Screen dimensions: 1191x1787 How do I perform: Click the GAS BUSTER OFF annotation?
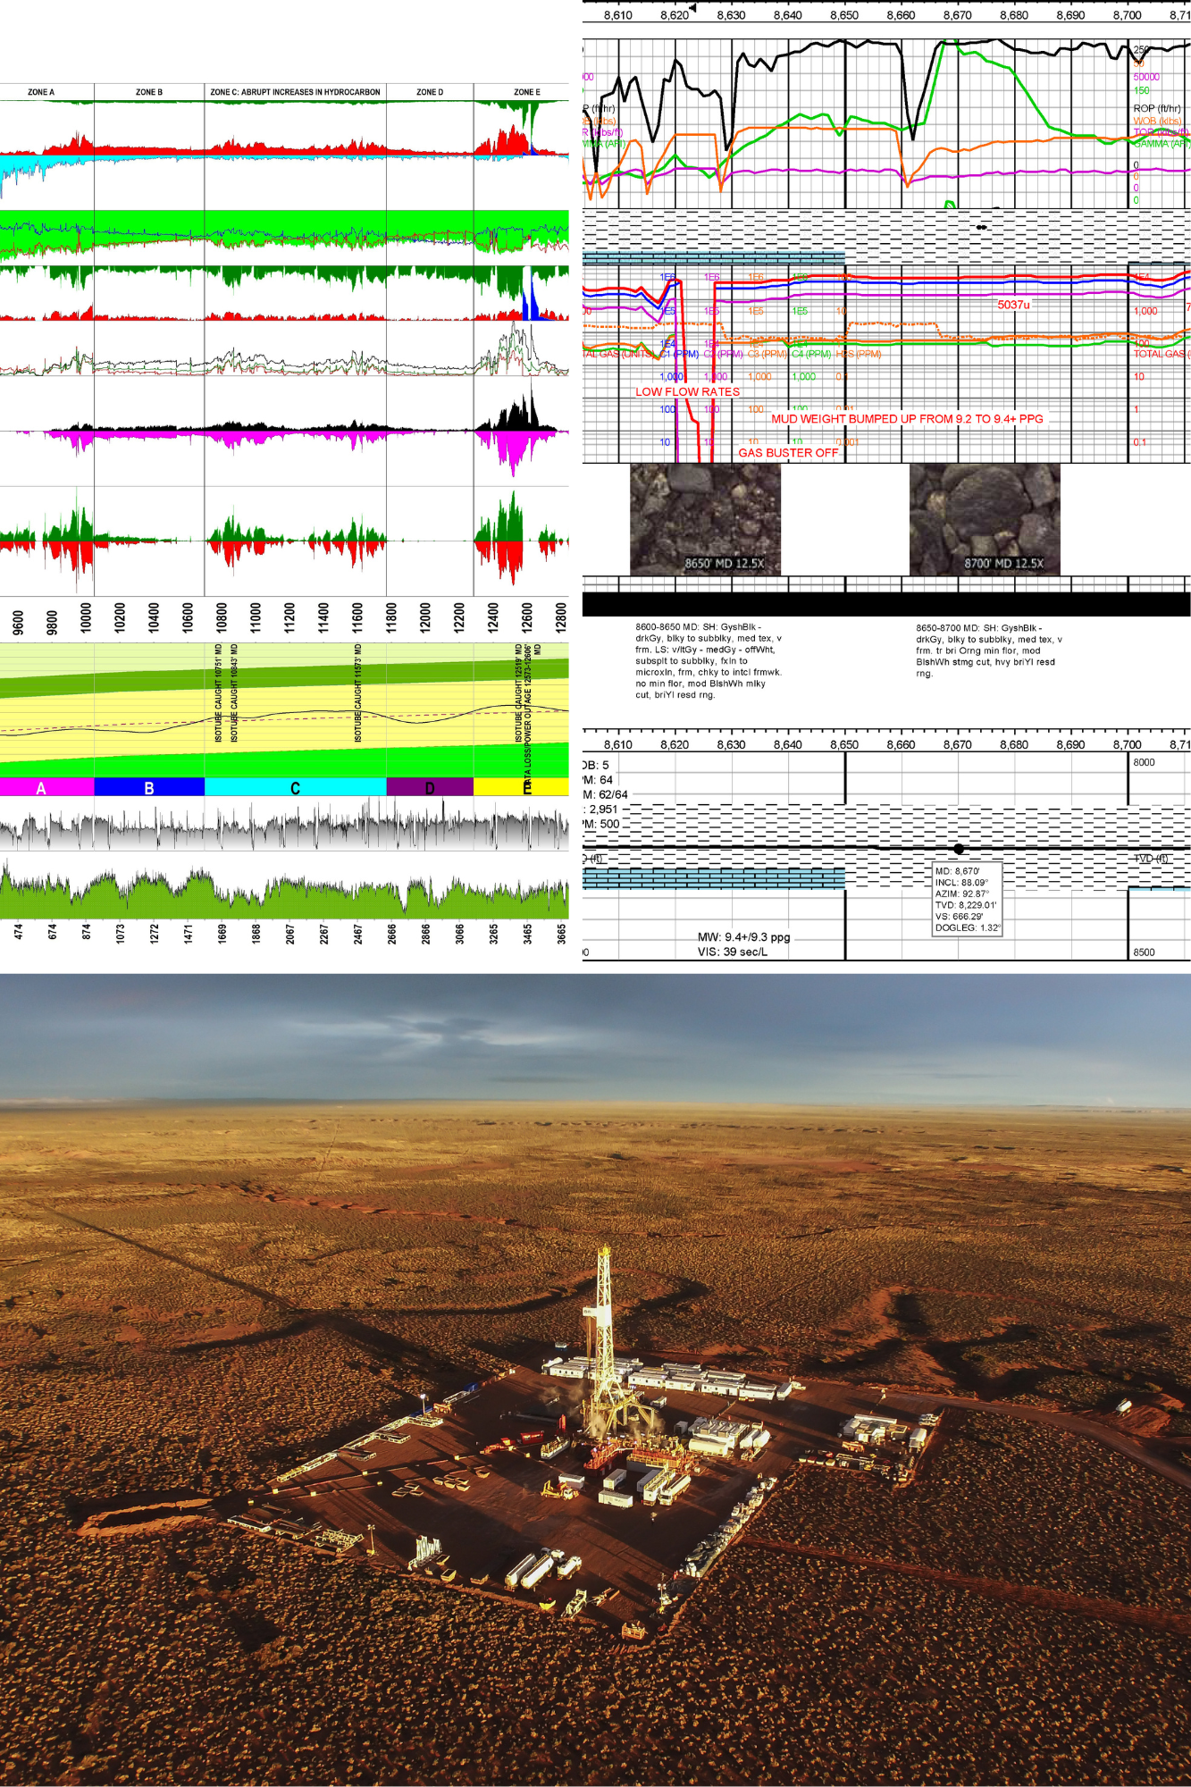point(788,453)
